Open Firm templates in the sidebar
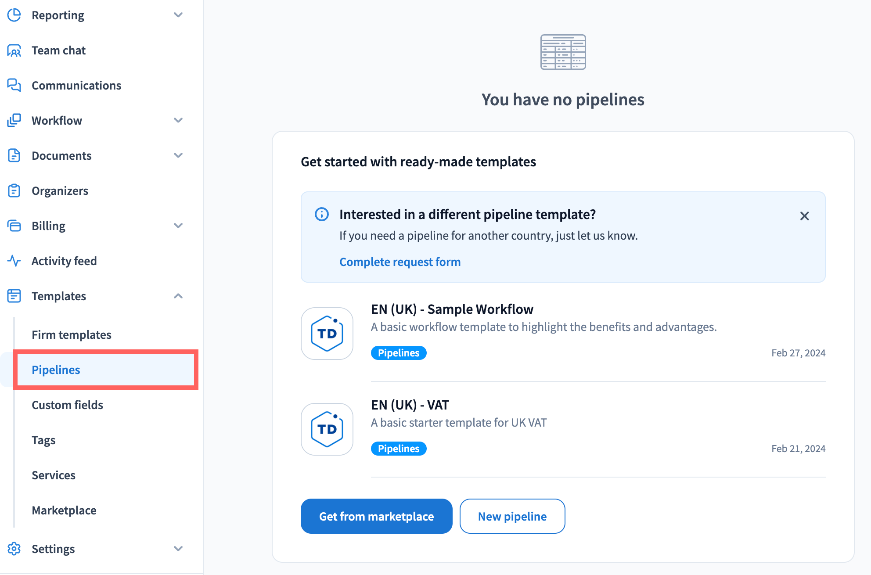This screenshot has height=575, width=871. pos(72,334)
